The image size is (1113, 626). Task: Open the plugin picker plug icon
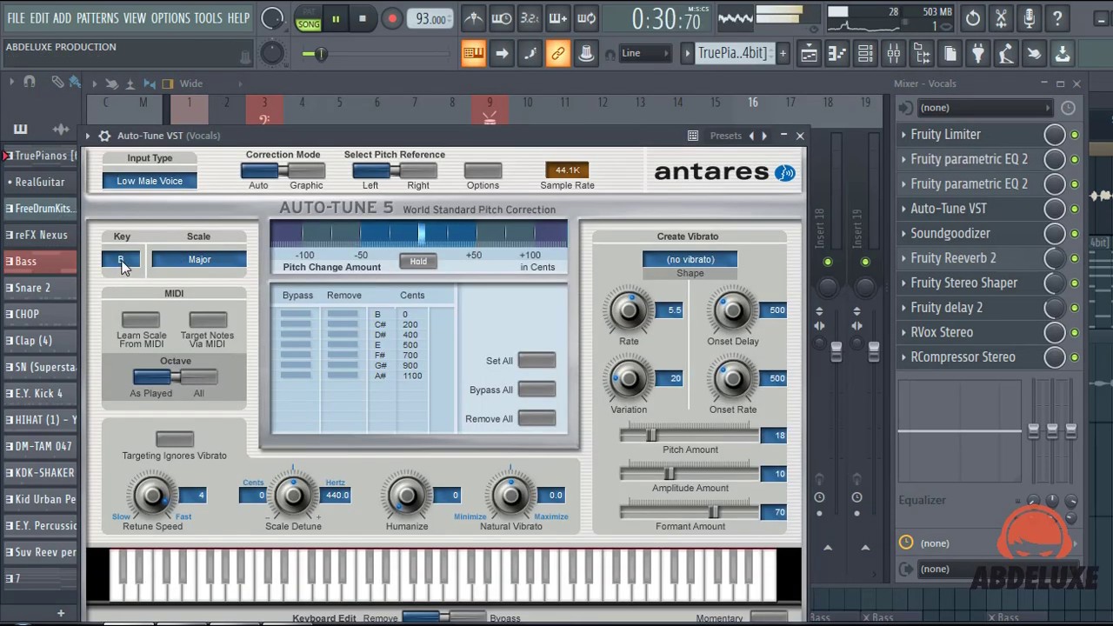coord(978,54)
